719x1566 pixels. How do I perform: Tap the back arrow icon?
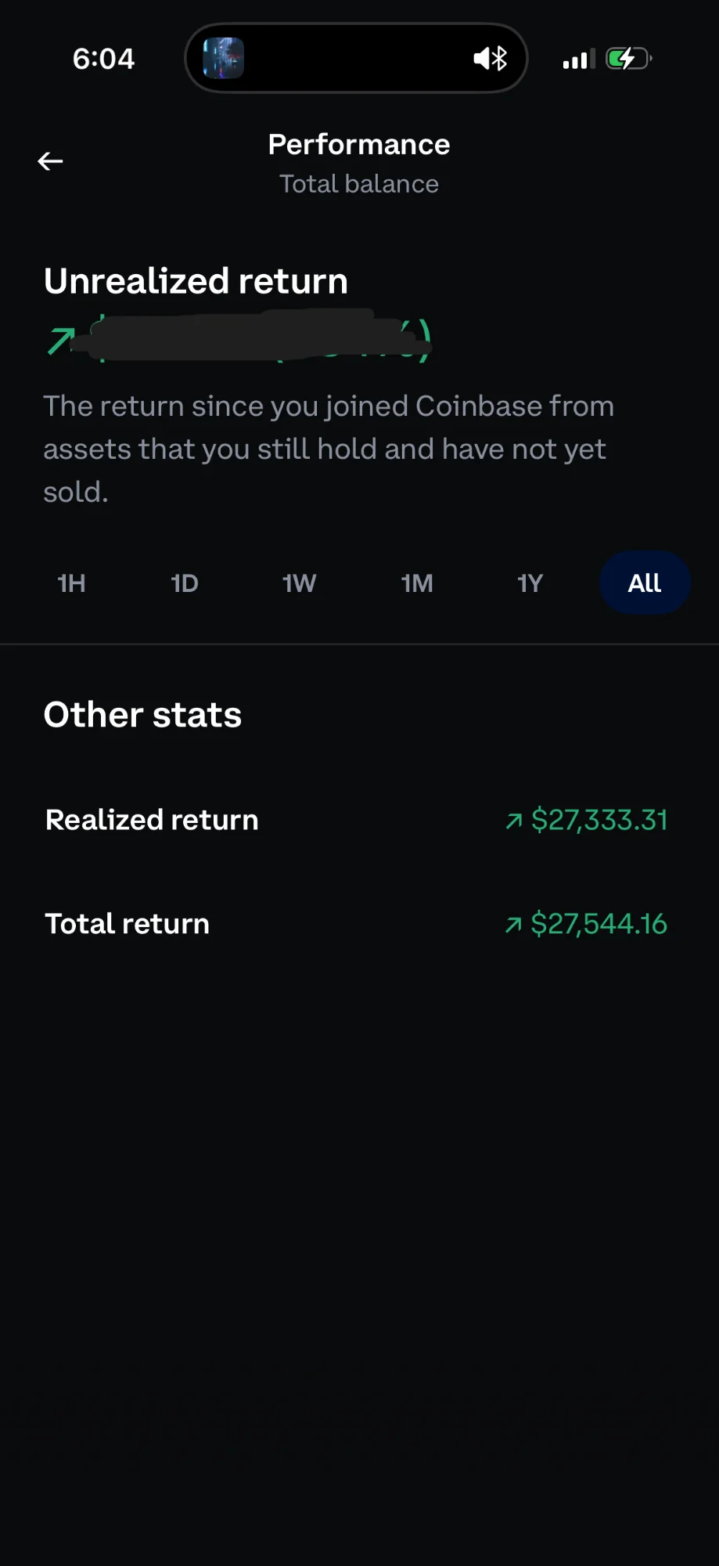point(50,161)
